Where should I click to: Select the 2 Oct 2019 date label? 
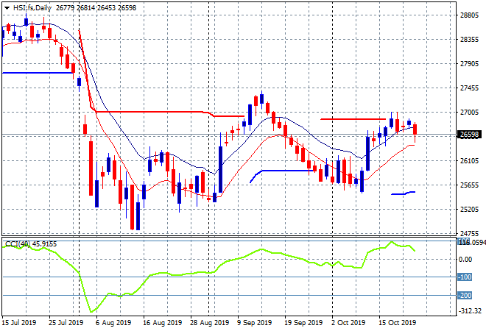point(348,323)
